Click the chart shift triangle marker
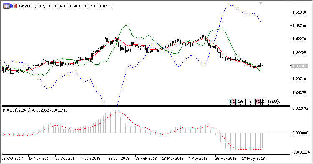 [260, 3]
